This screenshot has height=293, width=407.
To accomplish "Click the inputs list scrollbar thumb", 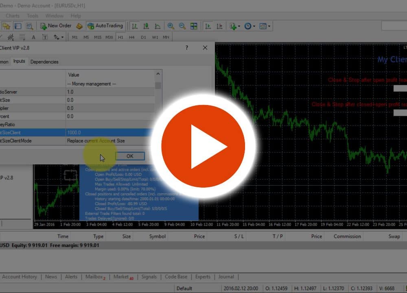I will pos(158,85).
